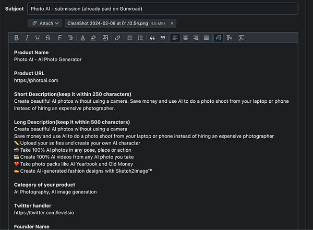
Task: Clear text formatting
Action: pos(241,38)
